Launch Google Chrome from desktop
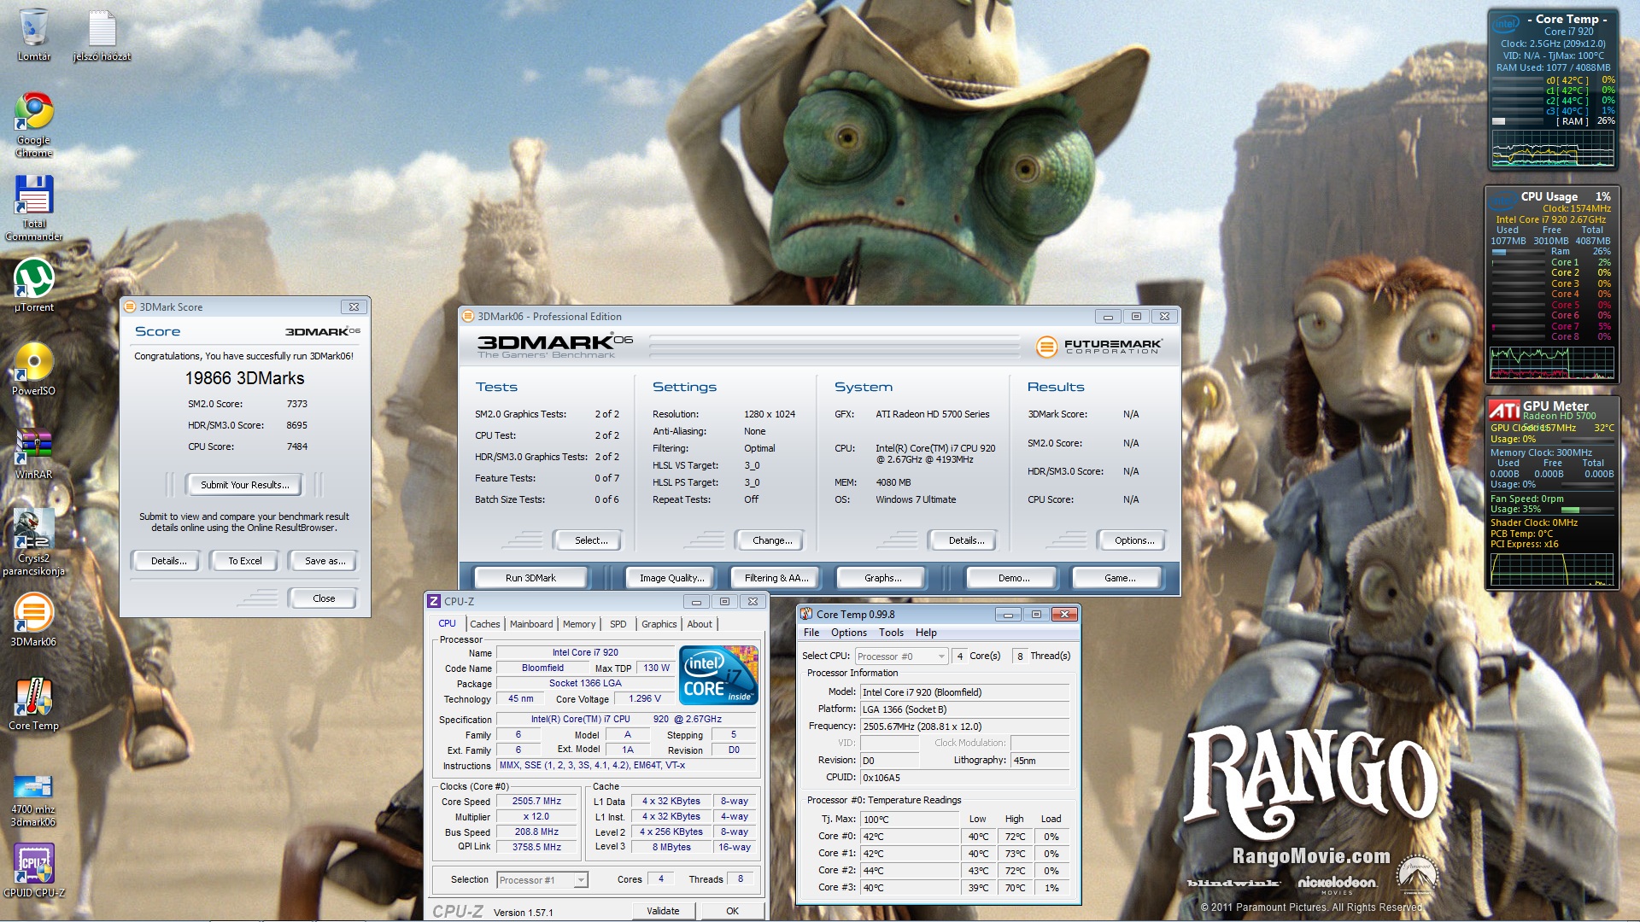The height and width of the screenshot is (922, 1640). [34, 125]
